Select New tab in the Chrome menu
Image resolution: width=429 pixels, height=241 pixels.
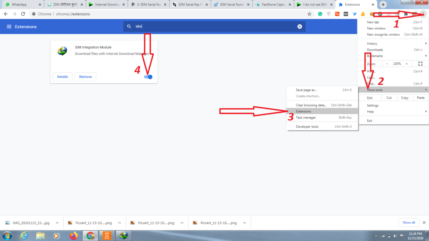[393, 22]
